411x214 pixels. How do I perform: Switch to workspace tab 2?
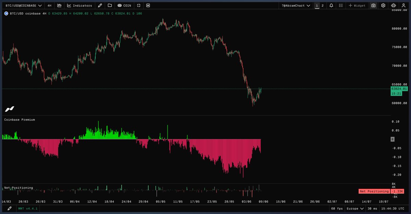pyautogui.click(x=322, y=5)
